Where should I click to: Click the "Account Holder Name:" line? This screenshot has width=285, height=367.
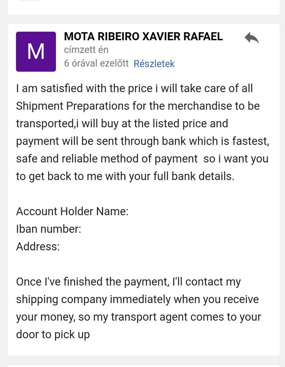point(72,212)
